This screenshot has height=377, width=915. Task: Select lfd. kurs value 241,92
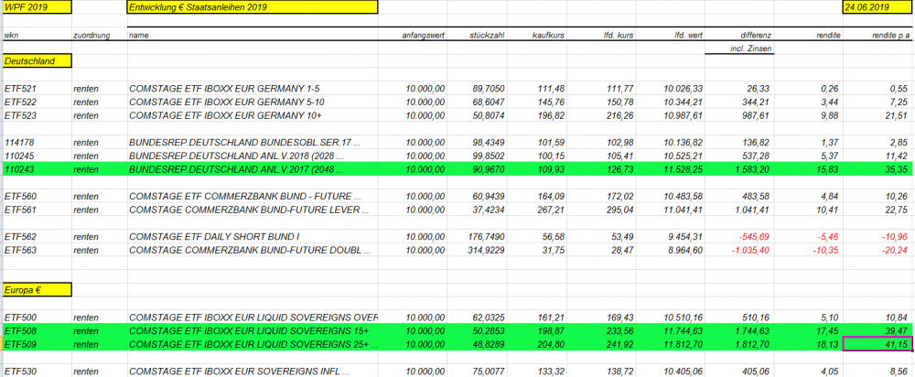(x=621, y=344)
